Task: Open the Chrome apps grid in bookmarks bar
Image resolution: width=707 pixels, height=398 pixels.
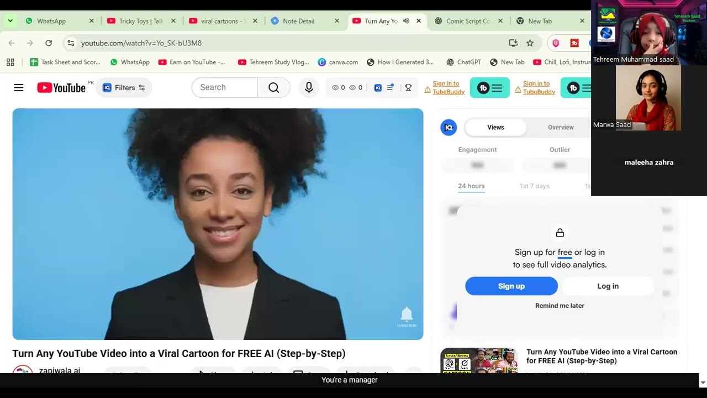Action: [x=10, y=62]
